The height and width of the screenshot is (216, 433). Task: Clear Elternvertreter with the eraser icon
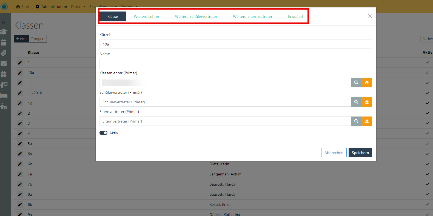pyautogui.click(x=367, y=121)
